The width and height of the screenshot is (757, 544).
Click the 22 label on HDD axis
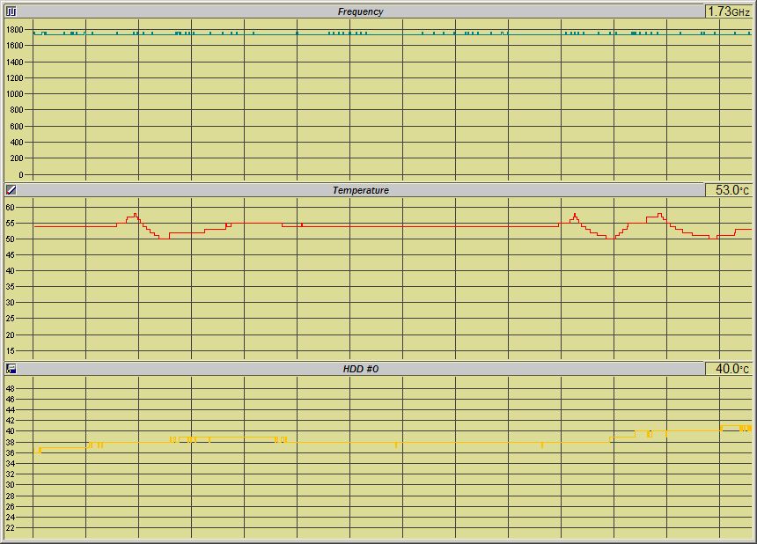(x=11, y=527)
